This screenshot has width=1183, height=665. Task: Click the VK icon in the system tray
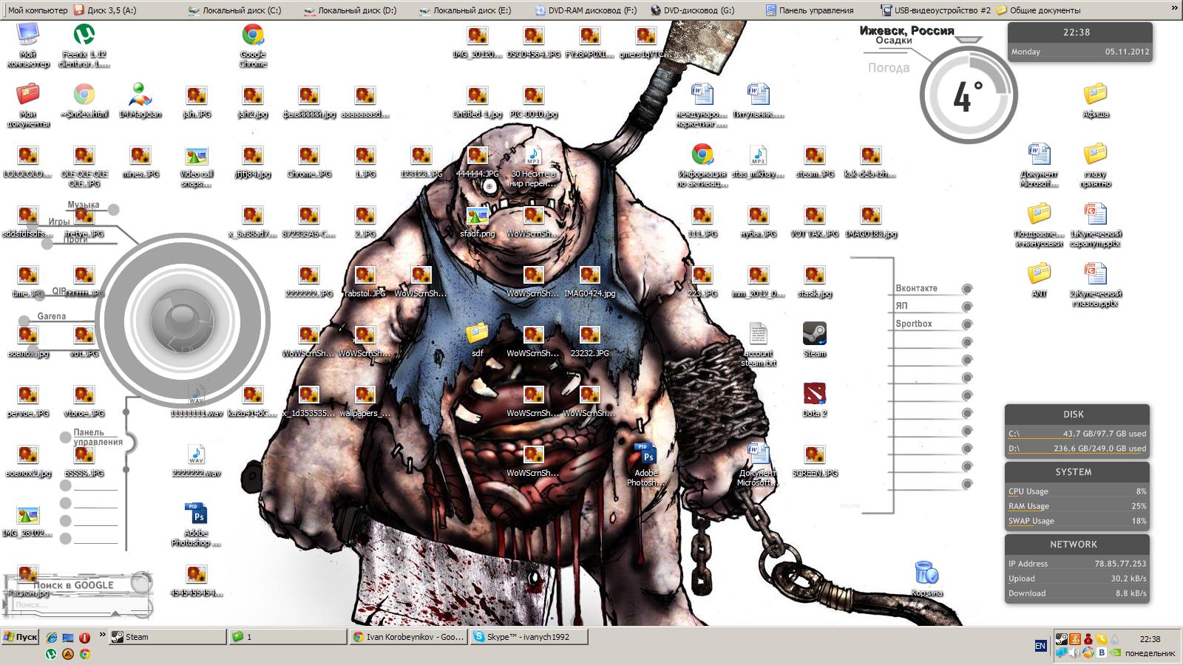point(1102,652)
